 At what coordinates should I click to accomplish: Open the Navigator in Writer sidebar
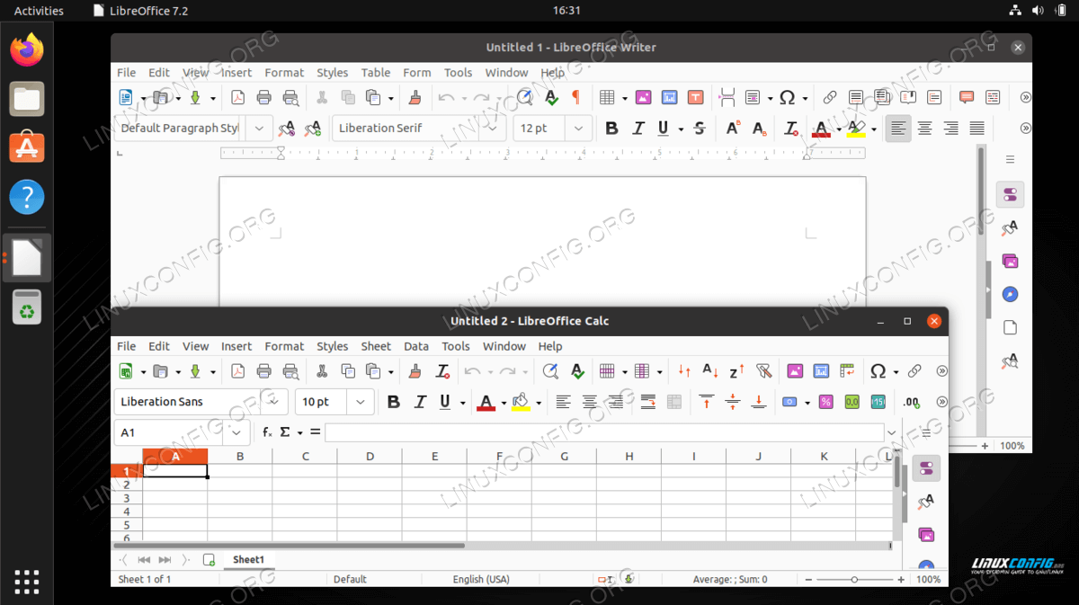1010,294
